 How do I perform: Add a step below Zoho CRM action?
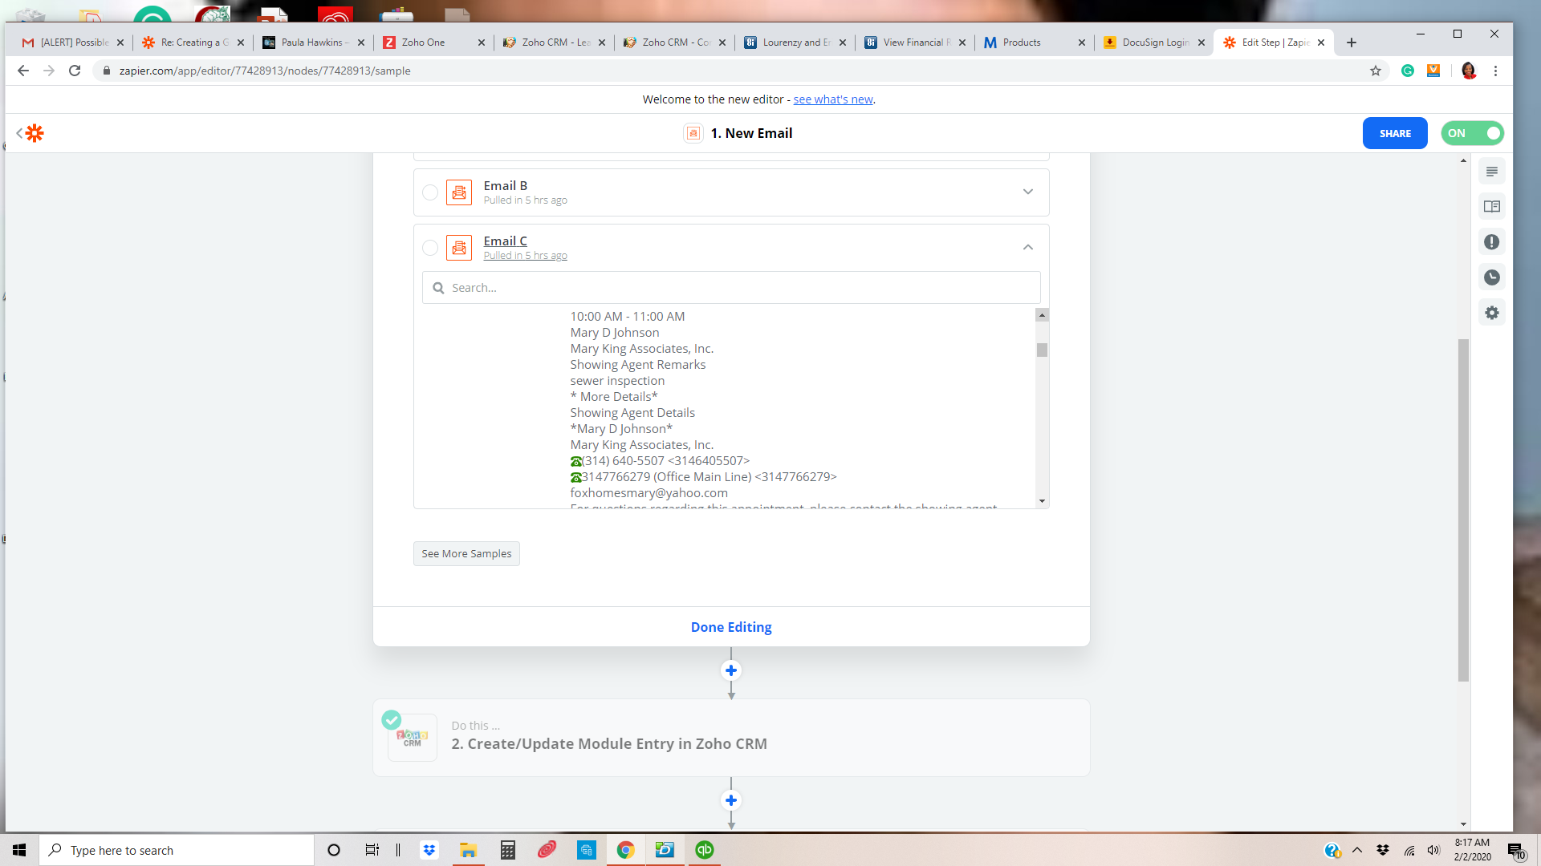click(x=731, y=800)
